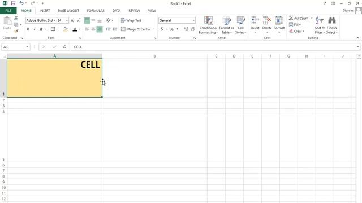362x203 pixels.
Task: Click the Fill button
Action: (295, 24)
